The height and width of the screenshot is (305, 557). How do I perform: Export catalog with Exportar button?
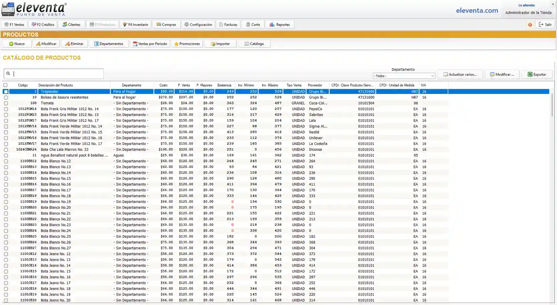537,74
